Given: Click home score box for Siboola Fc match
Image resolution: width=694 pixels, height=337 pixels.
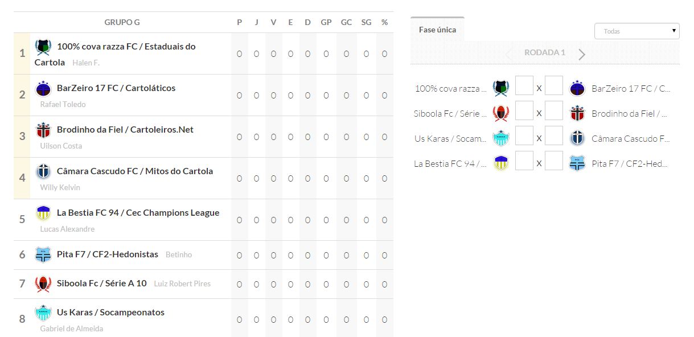Looking at the screenshot, I should [524, 111].
